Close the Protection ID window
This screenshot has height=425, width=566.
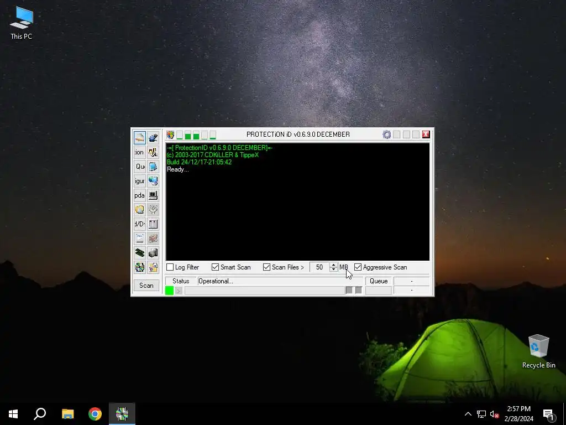click(x=426, y=134)
